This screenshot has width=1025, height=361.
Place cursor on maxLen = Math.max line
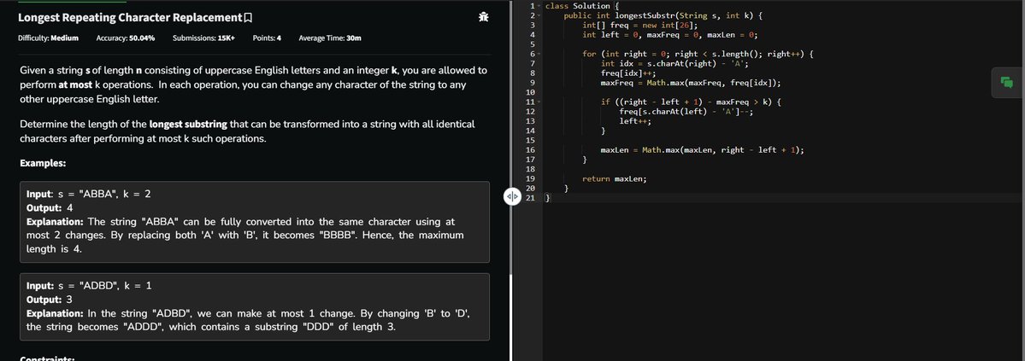pyautogui.click(x=702, y=150)
